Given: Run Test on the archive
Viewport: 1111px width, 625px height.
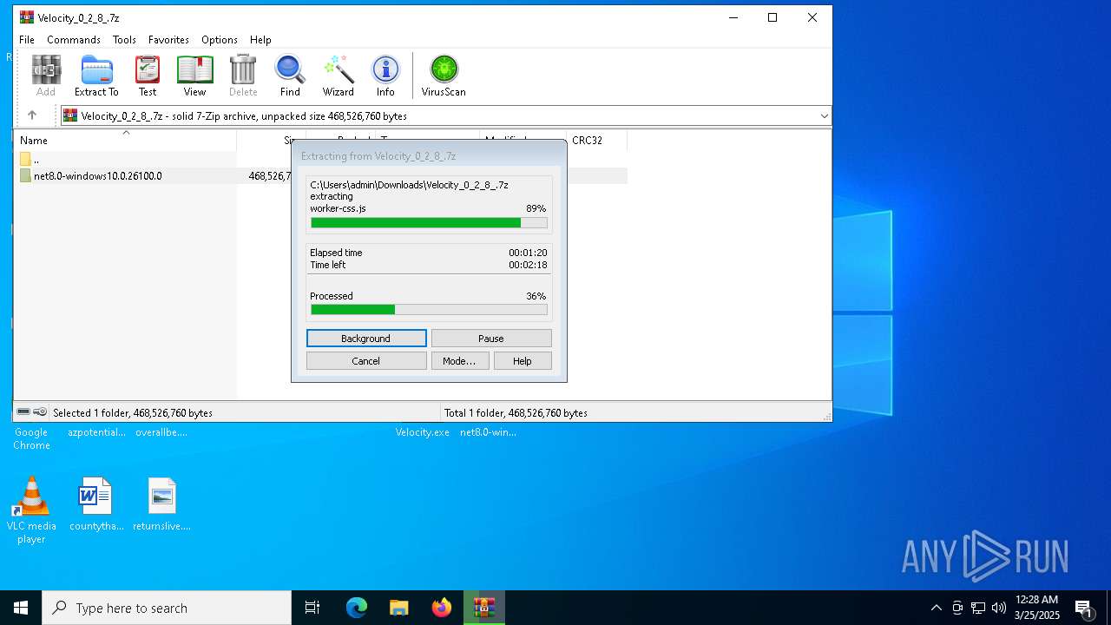Looking at the screenshot, I should click(x=148, y=76).
